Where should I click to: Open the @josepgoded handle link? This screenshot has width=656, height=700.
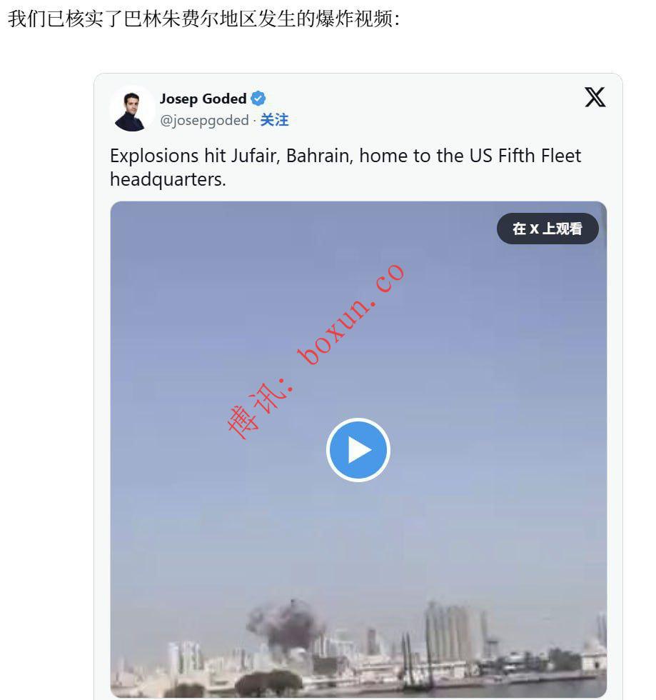click(204, 120)
